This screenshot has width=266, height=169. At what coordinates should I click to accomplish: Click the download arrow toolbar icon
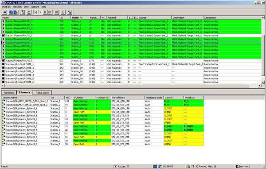[x=63, y=12]
